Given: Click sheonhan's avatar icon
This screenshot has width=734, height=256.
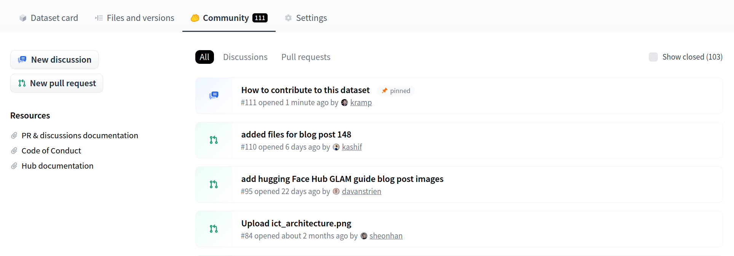Looking at the screenshot, I should (364, 236).
